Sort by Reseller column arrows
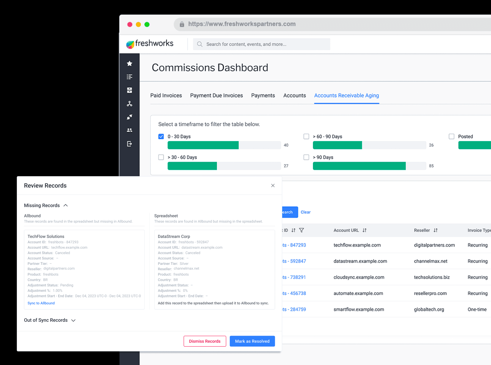 pos(435,230)
